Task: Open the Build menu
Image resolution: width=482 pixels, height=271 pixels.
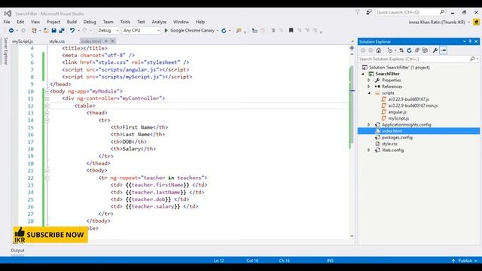Action: click(72, 22)
